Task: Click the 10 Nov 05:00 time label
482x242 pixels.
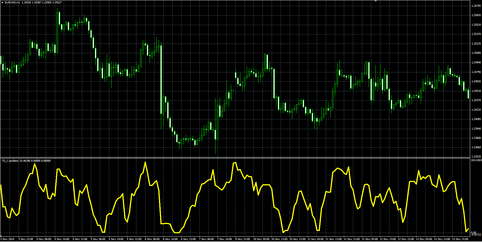Action: tap(261, 239)
